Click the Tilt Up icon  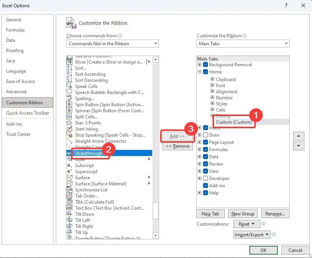(69, 232)
